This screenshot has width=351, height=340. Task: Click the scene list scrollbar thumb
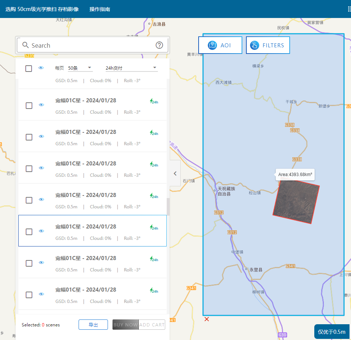click(x=168, y=207)
